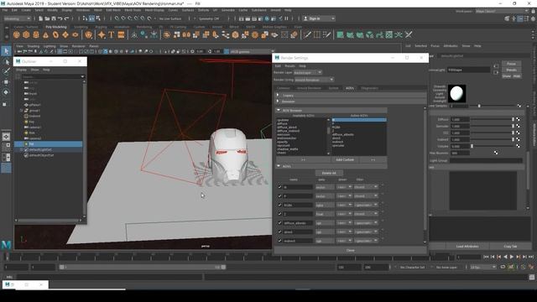The height and width of the screenshot is (302, 537).
Task: Click the Redo icon in the status line
Action: (x=67, y=18)
